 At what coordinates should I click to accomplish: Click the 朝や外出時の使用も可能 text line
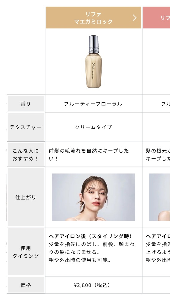[80, 260]
